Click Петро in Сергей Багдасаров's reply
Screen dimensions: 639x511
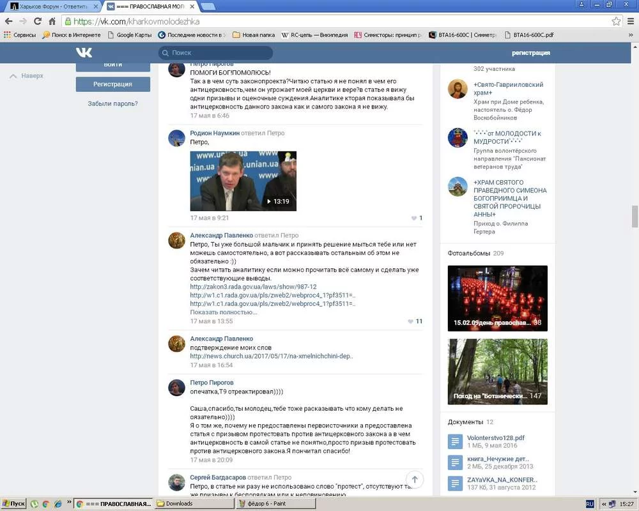tap(282, 477)
